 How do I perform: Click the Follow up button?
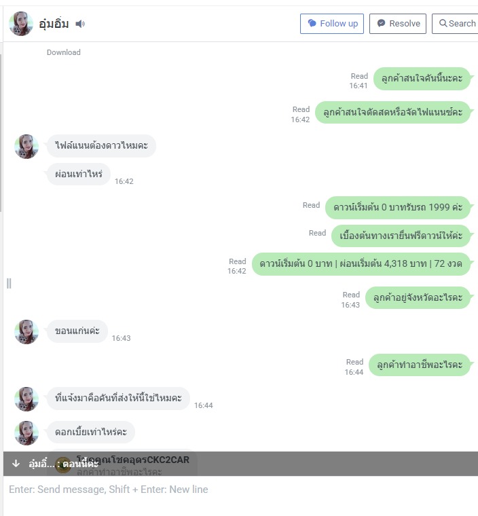tap(332, 24)
